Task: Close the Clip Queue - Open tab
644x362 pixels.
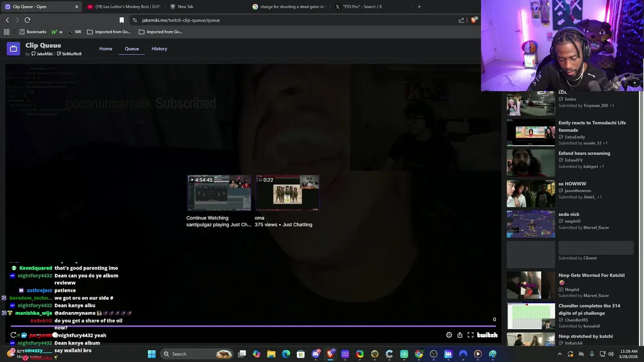Action: [77, 7]
